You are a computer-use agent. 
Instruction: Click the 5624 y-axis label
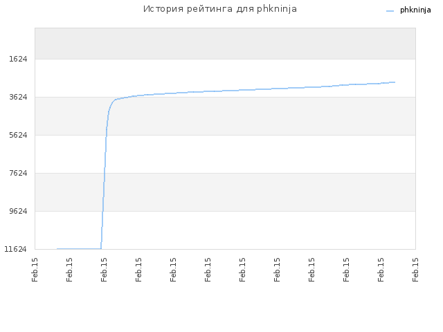tap(18, 136)
